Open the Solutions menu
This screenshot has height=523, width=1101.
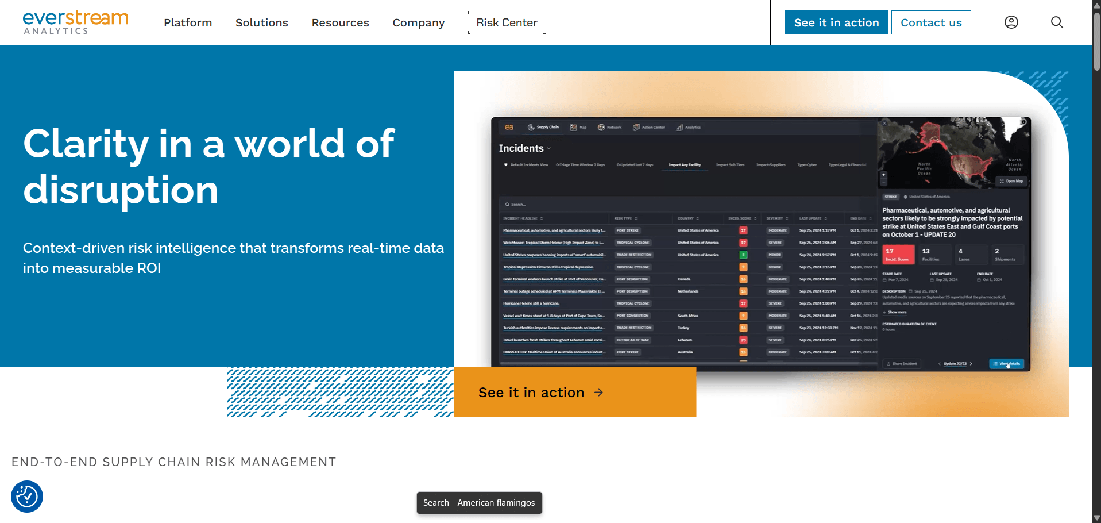pos(262,22)
